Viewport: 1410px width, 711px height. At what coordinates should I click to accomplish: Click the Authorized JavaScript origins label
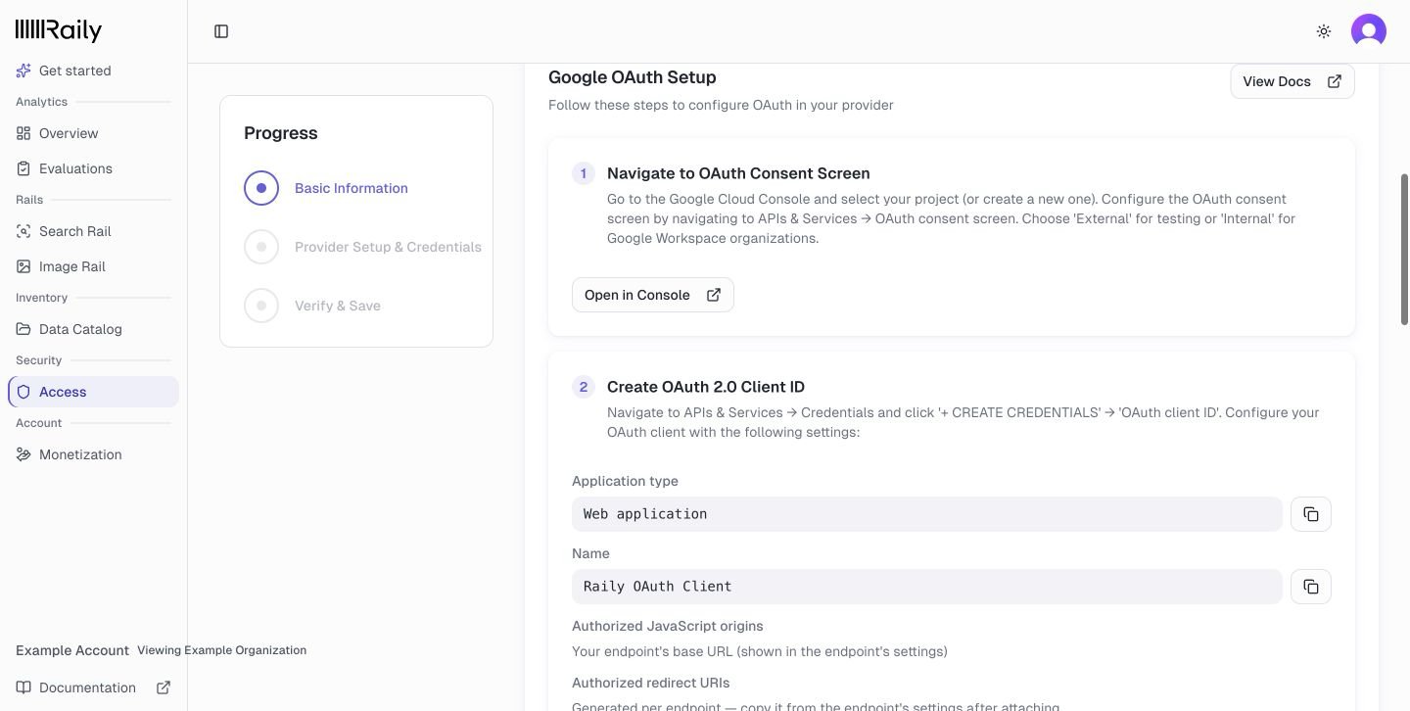(668, 626)
